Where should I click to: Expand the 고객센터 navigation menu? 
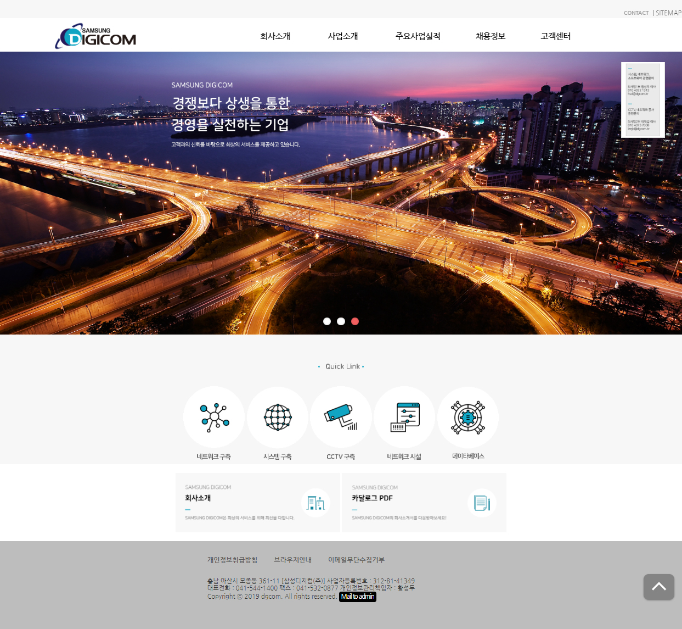point(555,36)
